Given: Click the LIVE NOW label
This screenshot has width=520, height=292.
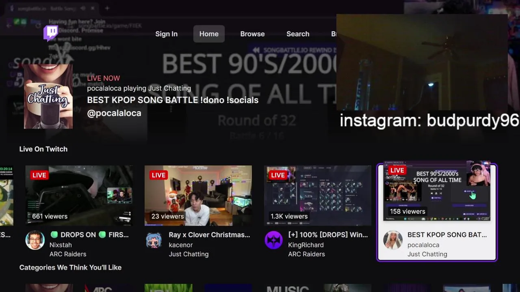Looking at the screenshot, I should pos(104,78).
